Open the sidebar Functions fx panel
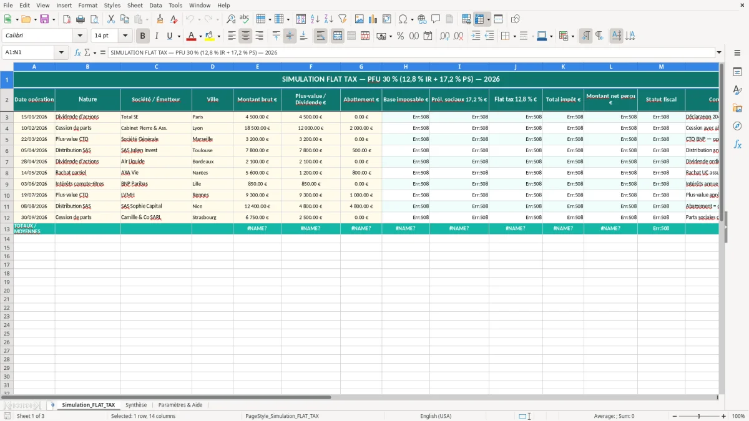Viewport: 749px width, 421px height. [x=737, y=145]
